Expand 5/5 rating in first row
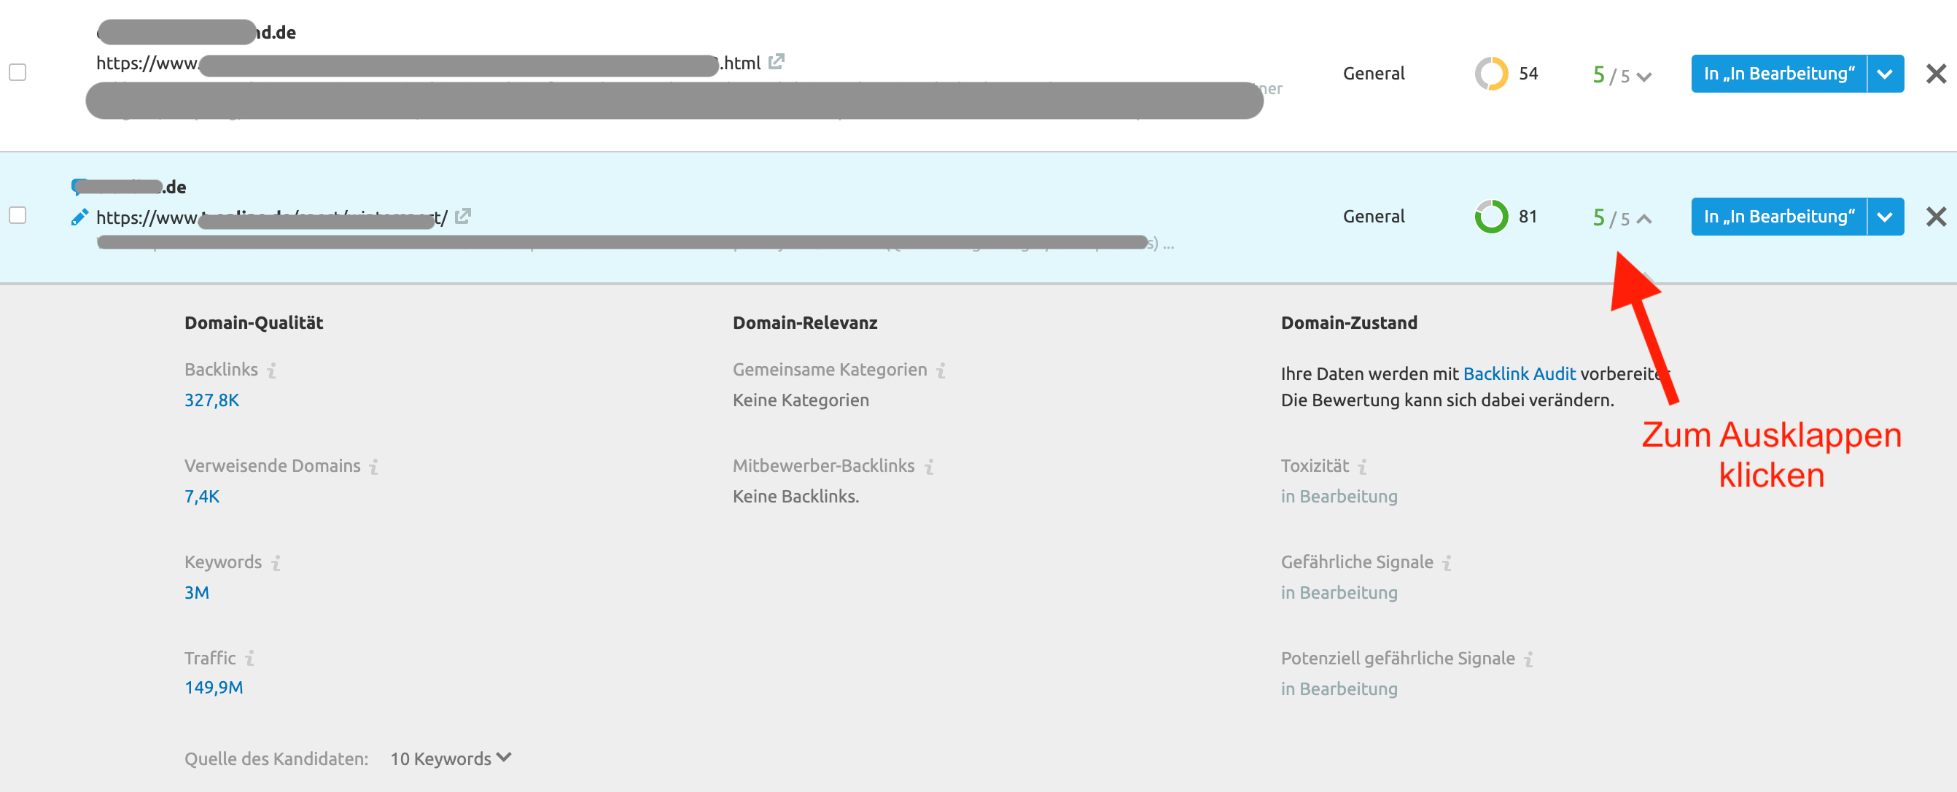Screen dimensions: 1957x792 point(1622,74)
